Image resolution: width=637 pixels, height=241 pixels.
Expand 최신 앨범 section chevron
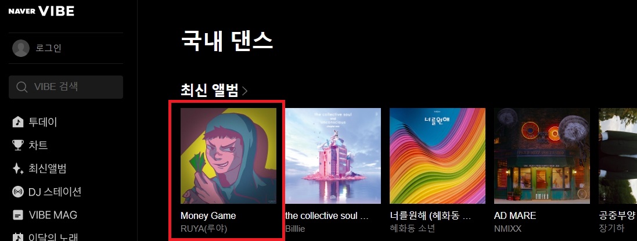pos(244,91)
